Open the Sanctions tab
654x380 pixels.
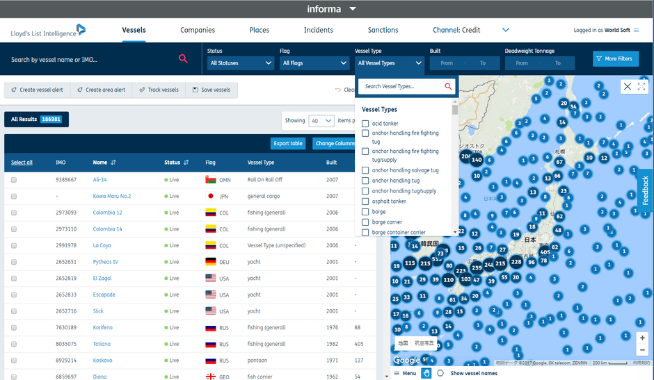point(383,30)
